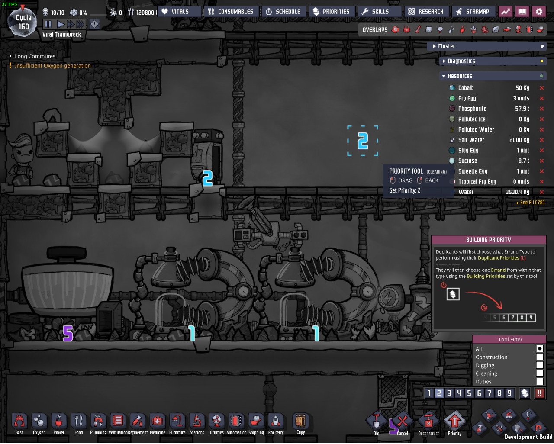The image size is (554, 444).
Task: Open the Schedule screen
Action: 283,12
